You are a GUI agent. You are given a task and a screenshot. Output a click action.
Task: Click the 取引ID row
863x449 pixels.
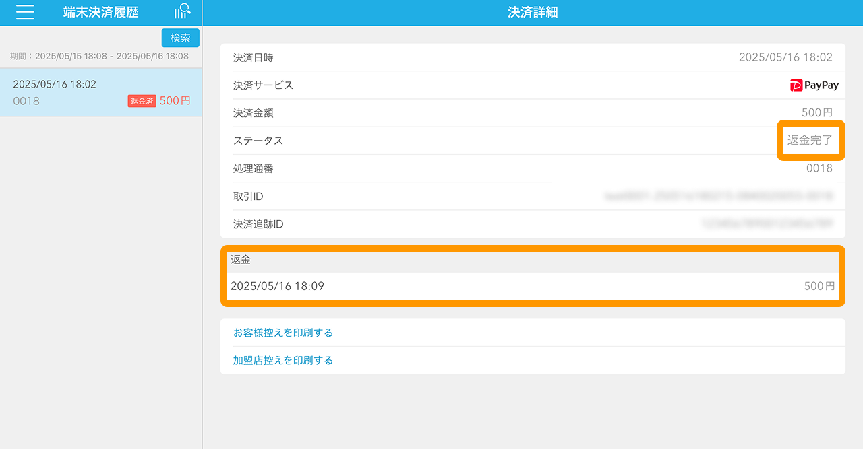pos(533,196)
